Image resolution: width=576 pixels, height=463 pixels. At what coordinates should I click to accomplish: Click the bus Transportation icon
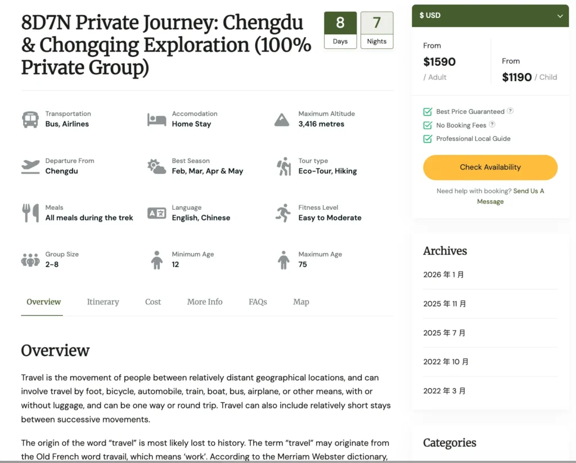[x=30, y=119]
